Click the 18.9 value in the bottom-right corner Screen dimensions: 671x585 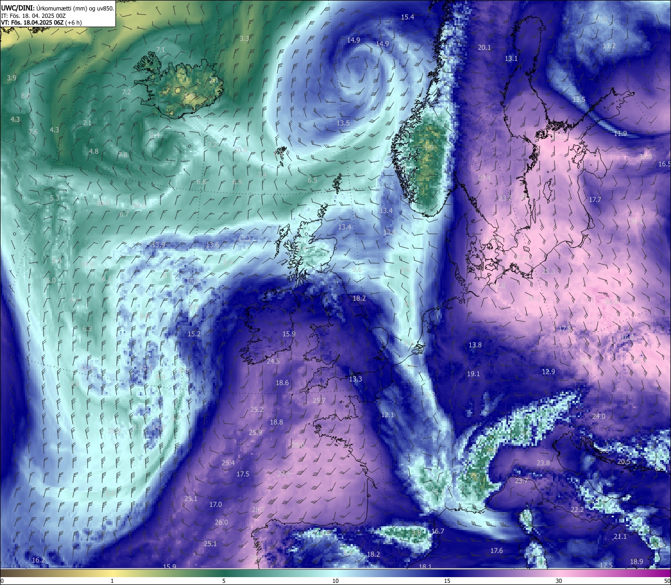[636, 562]
